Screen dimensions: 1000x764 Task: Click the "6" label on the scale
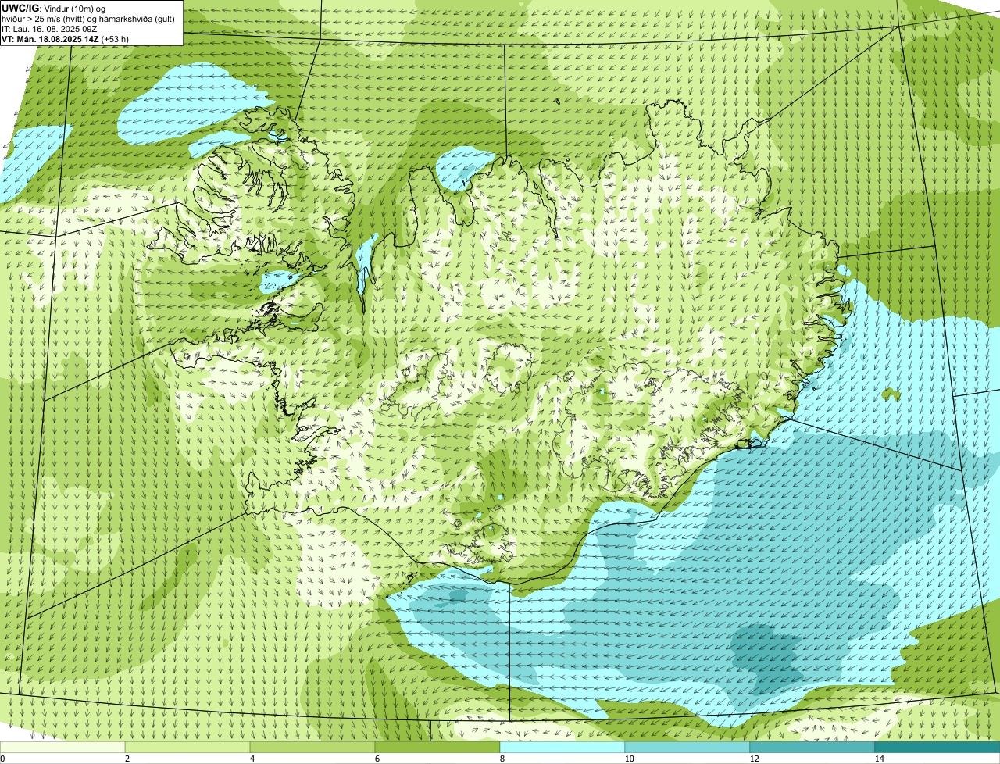click(377, 759)
